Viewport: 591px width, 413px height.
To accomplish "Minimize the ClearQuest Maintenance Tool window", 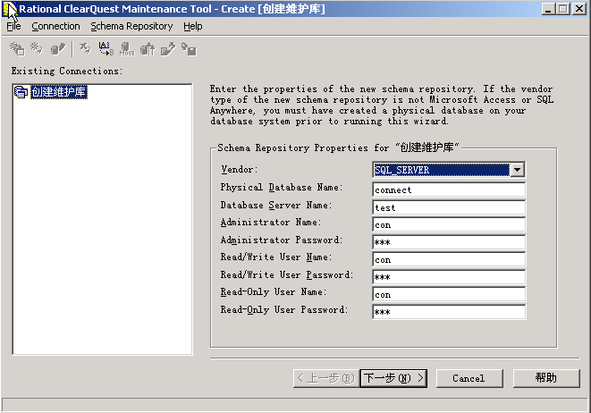I will tap(548, 9).
